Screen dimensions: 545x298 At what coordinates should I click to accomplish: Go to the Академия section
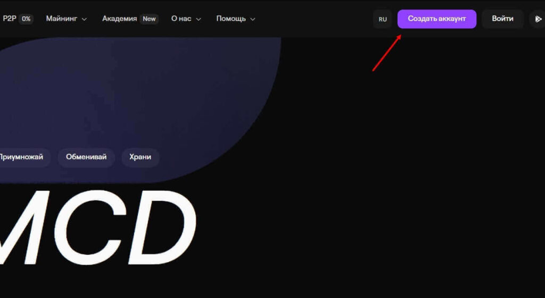pos(119,19)
